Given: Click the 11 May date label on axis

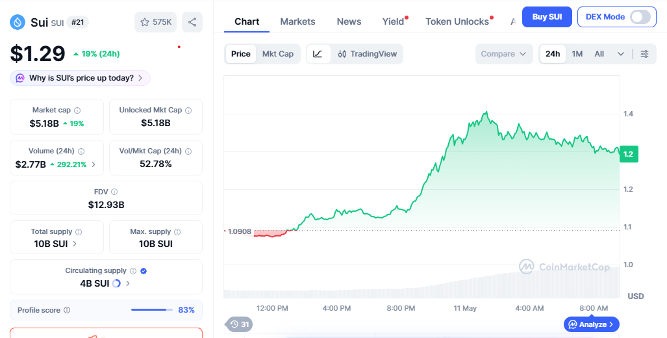Looking at the screenshot, I should 465,308.
